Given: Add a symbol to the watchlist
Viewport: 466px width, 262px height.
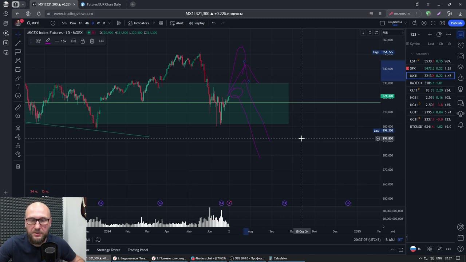Looking at the screenshot, I should (x=430, y=34).
